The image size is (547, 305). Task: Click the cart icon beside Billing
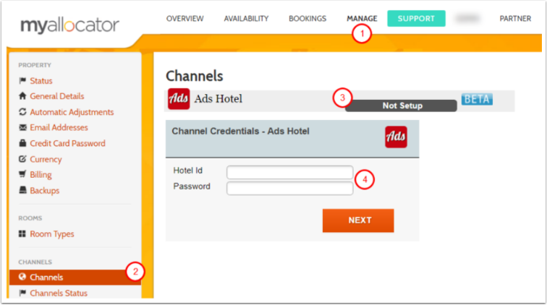coord(22,174)
